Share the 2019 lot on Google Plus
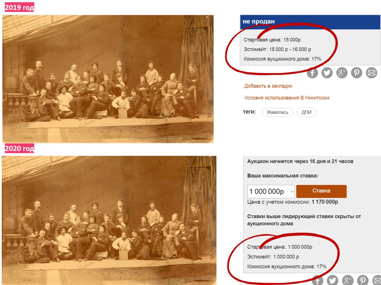The image size is (381, 285). 342,73
